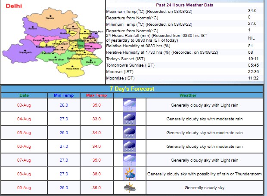
Task: Click the Date column header
Action: (x=24, y=95)
